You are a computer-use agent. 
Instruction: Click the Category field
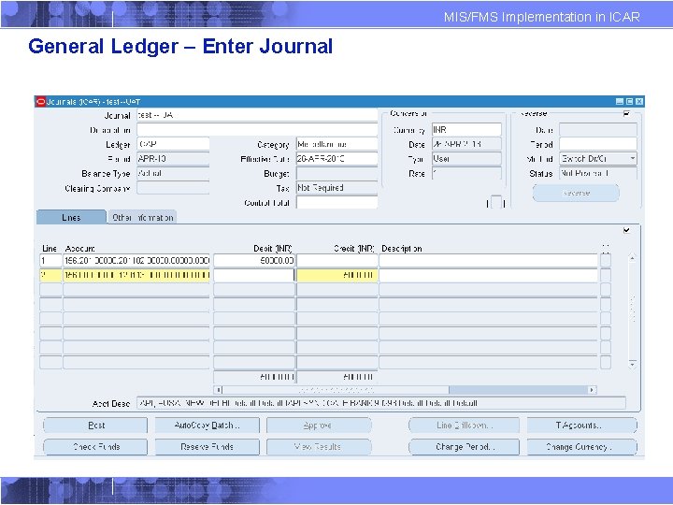click(x=336, y=144)
